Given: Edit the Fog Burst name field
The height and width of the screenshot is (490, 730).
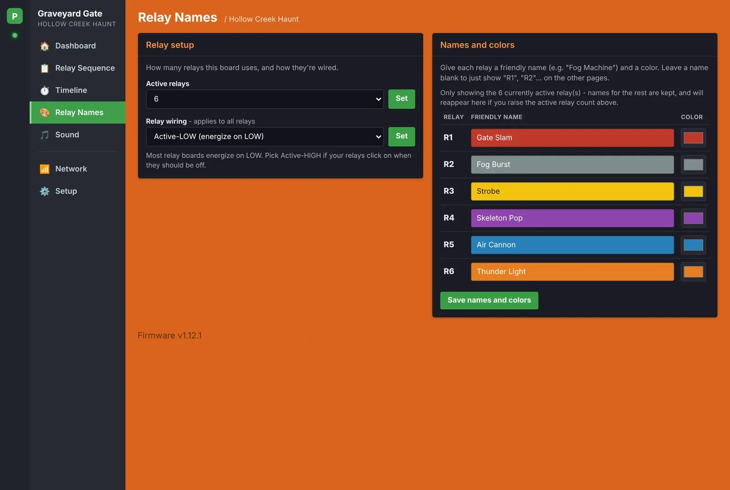Looking at the screenshot, I should pos(572,165).
